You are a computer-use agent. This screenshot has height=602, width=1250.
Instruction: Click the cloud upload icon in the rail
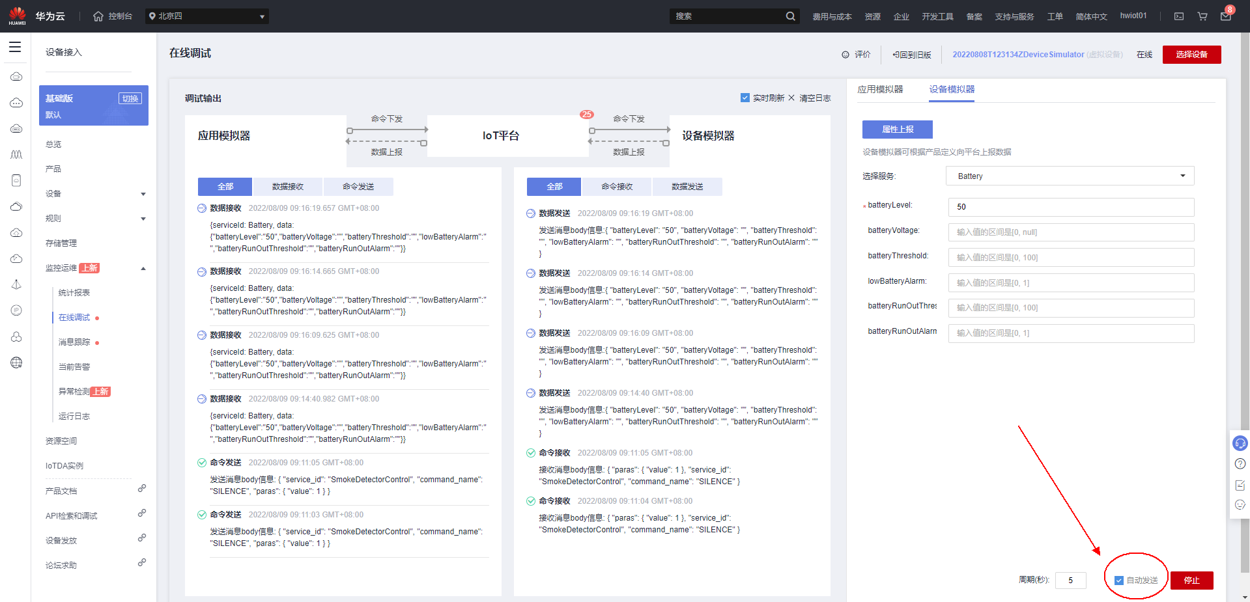coord(16,232)
